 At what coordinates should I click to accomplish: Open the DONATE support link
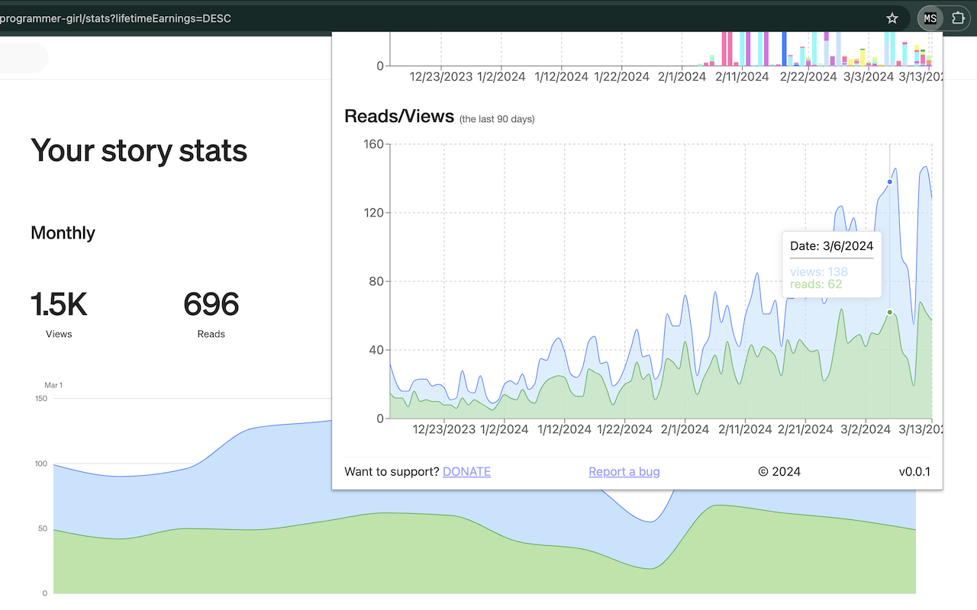(466, 471)
